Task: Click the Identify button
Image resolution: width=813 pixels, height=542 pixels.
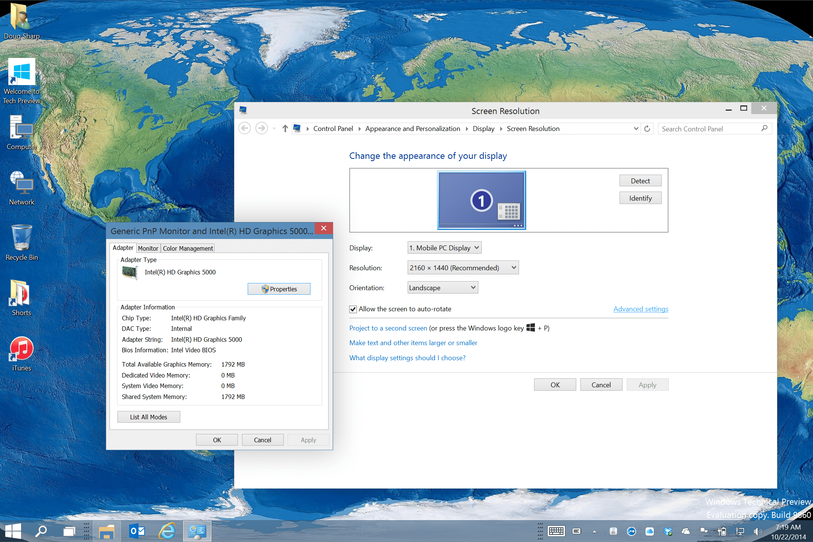Action: [x=640, y=198]
